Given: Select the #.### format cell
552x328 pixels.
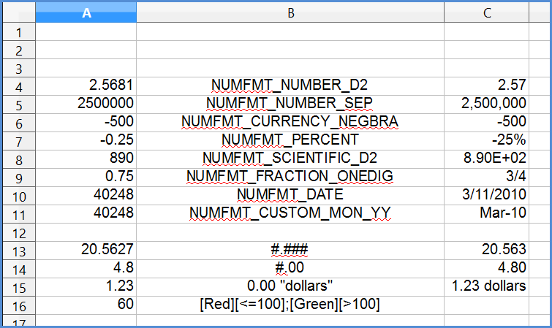Looking at the screenshot, I should 290,249.
